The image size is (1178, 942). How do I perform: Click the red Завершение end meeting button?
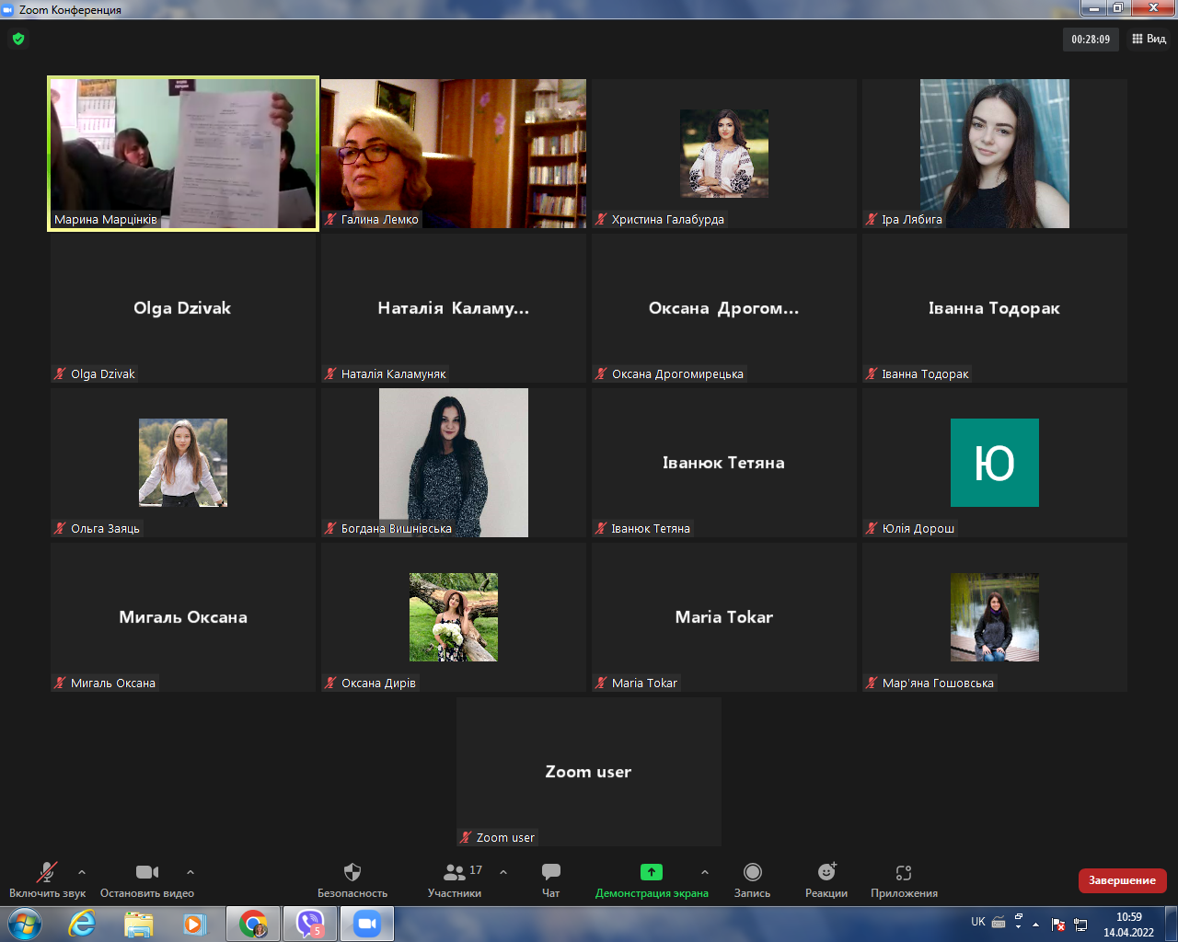(1122, 880)
